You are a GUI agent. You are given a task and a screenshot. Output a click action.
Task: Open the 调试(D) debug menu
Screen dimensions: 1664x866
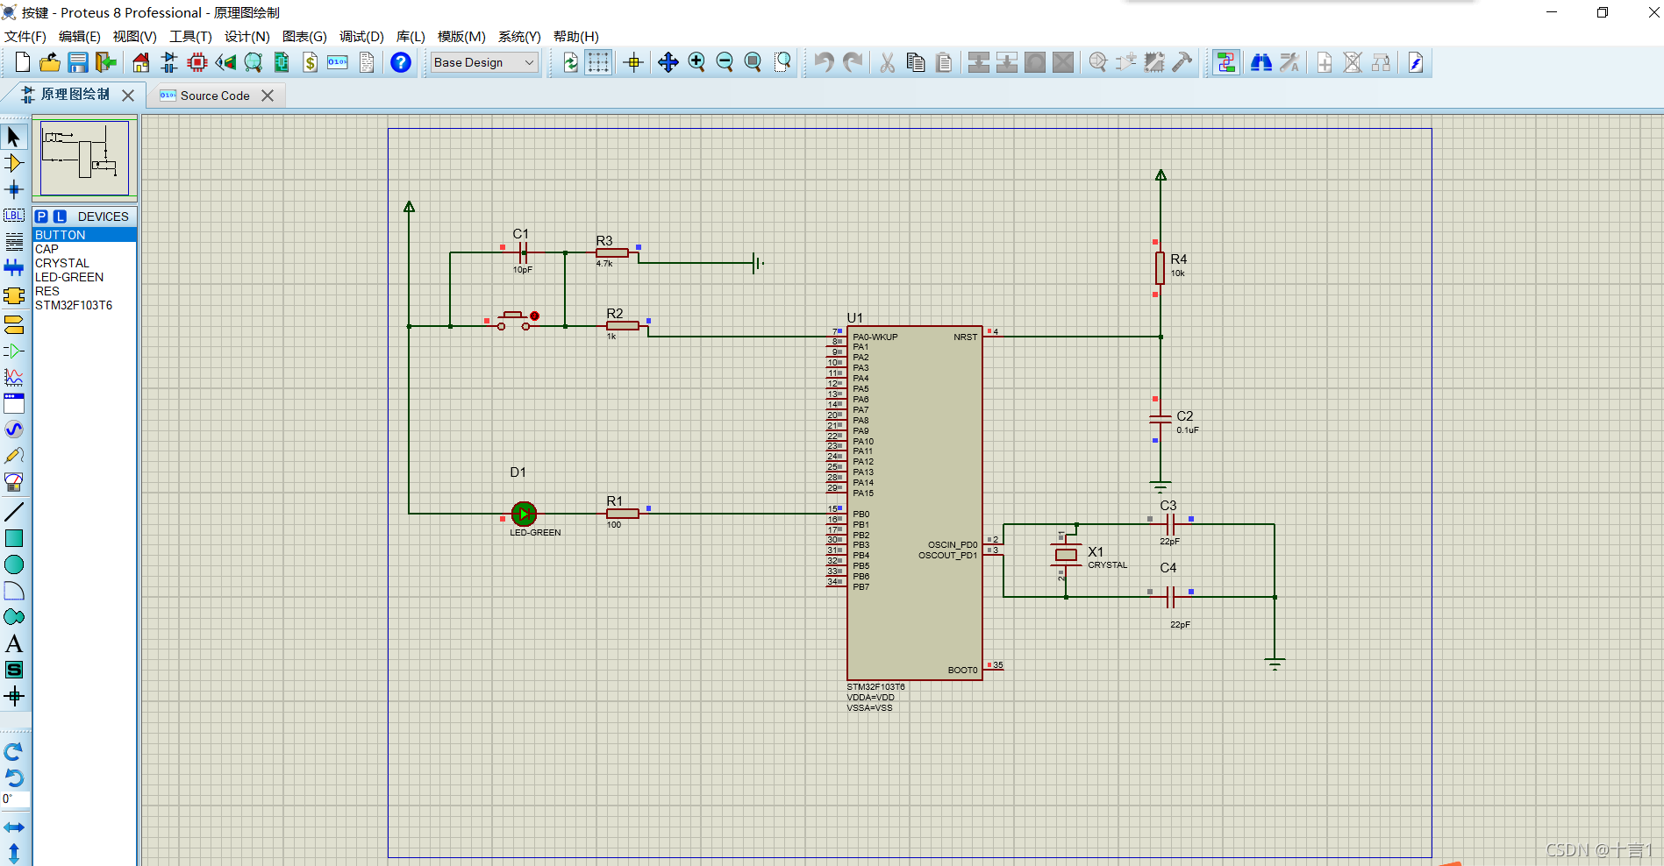click(x=361, y=36)
